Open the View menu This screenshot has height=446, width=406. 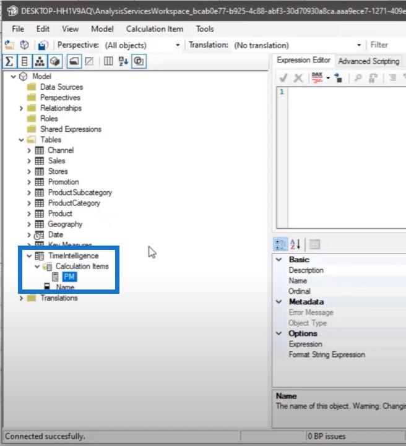71,29
